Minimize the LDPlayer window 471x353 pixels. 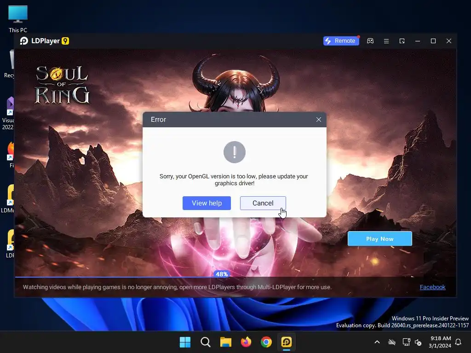click(418, 41)
